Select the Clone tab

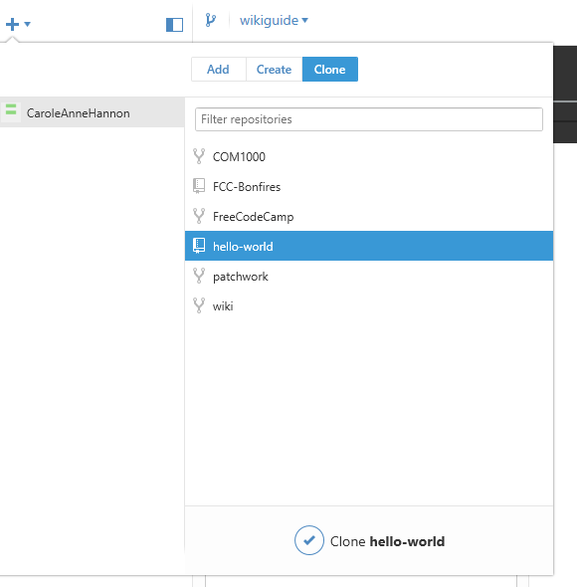[330, 70]
